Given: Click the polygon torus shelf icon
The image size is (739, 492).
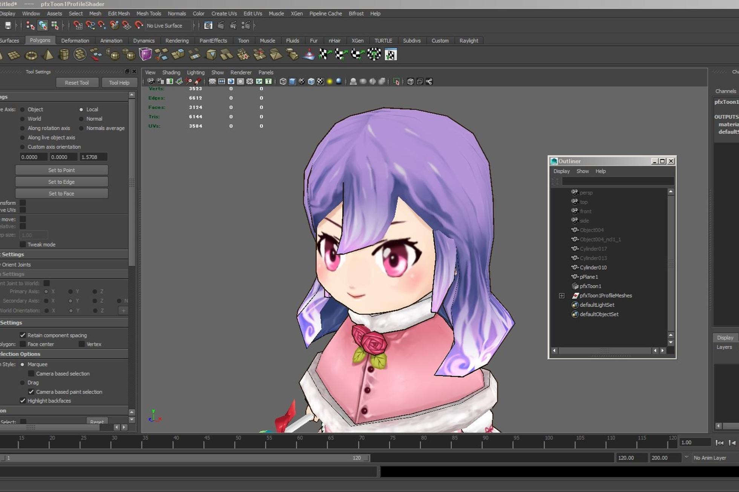Looking at the screenshot, I should click(x=31, y=55).
